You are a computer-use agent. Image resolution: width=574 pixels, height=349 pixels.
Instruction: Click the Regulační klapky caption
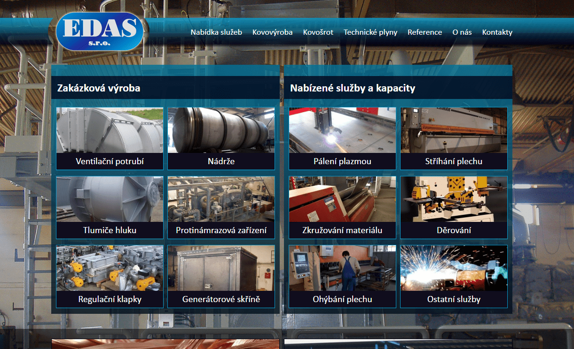point(110,299)
